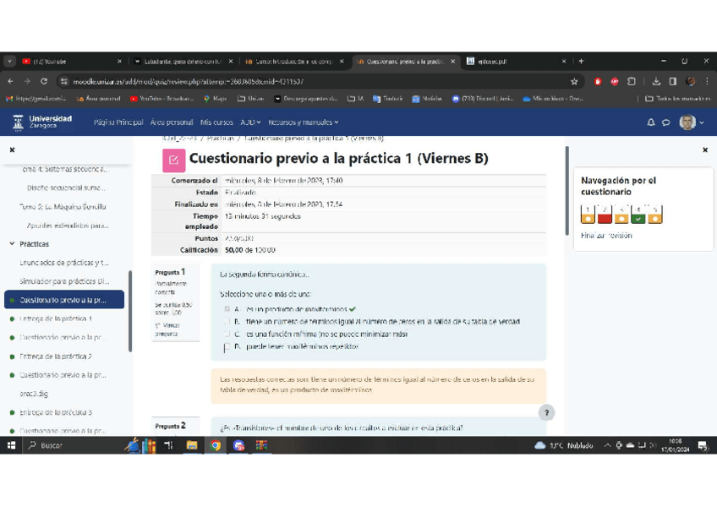The width and height of the screenshot is (717, 506).
Task: Go to Página Principal
Action: (118, 122)
